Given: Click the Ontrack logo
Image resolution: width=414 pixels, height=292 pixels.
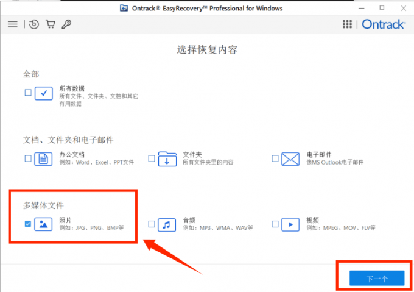Looking at the screenshot, I should click(x=384, y=24).
